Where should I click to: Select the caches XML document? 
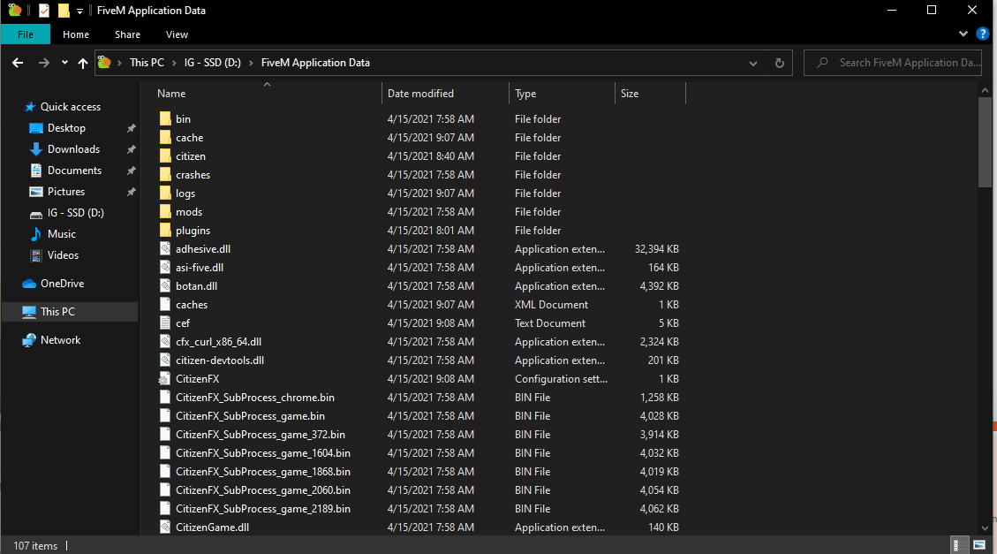pos(192,305)
